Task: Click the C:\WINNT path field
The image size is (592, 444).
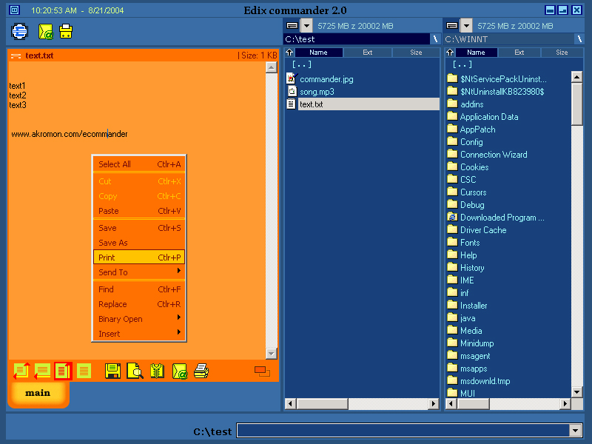Action: point(509,39)
